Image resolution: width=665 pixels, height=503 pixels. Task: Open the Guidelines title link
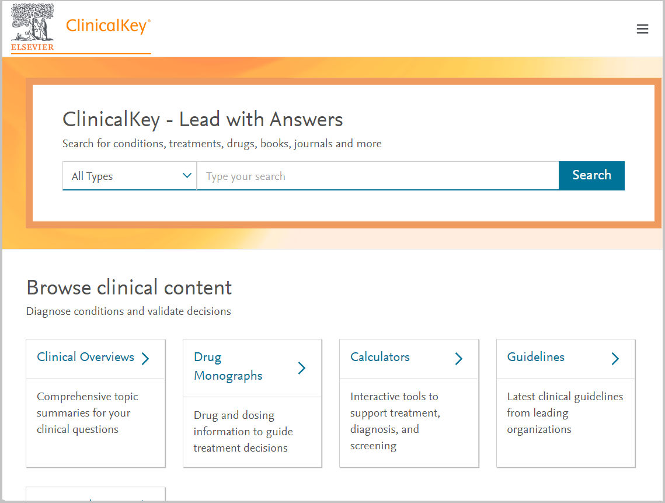[x=536, y=357]
